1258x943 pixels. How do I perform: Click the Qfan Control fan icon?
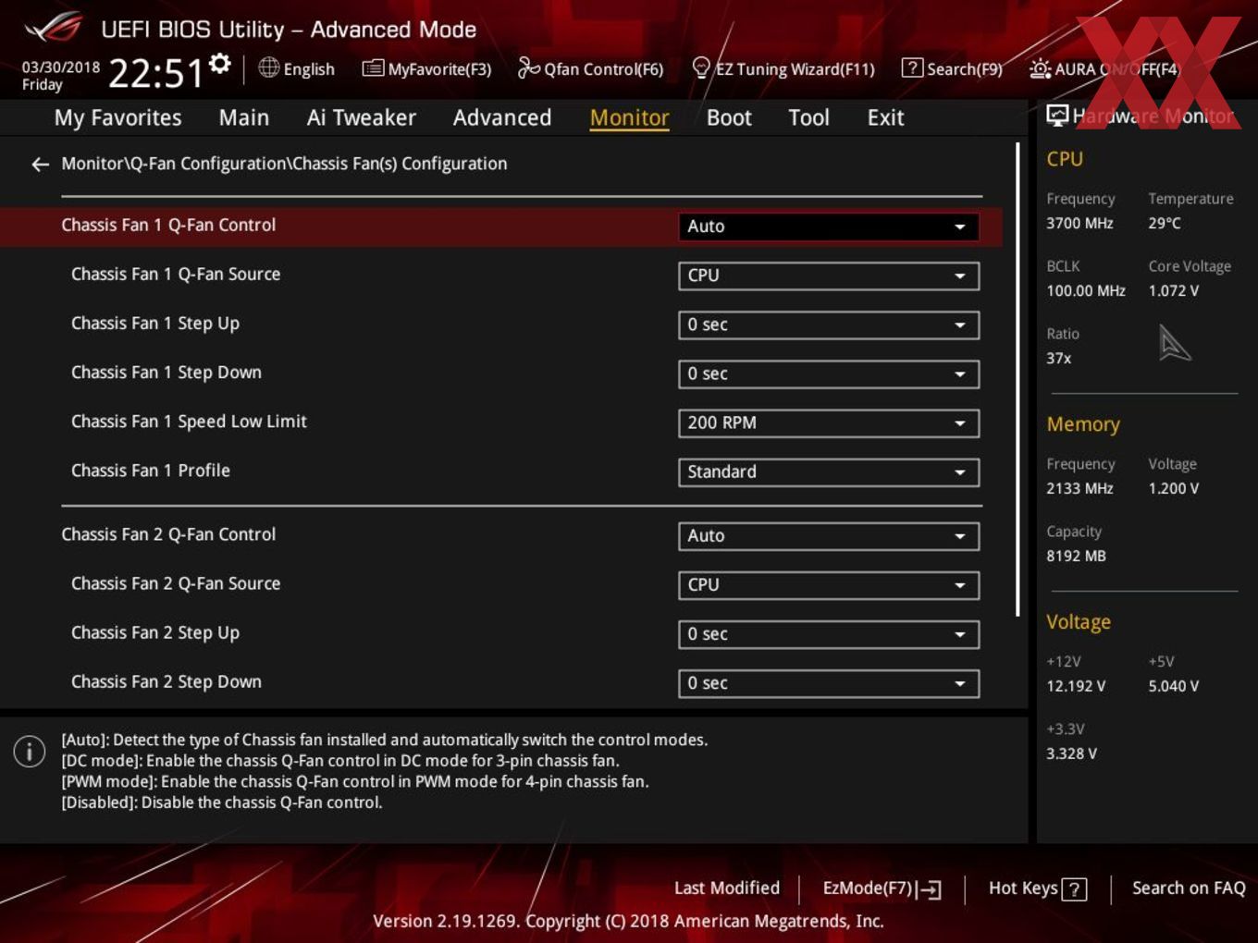click(528, 67)
